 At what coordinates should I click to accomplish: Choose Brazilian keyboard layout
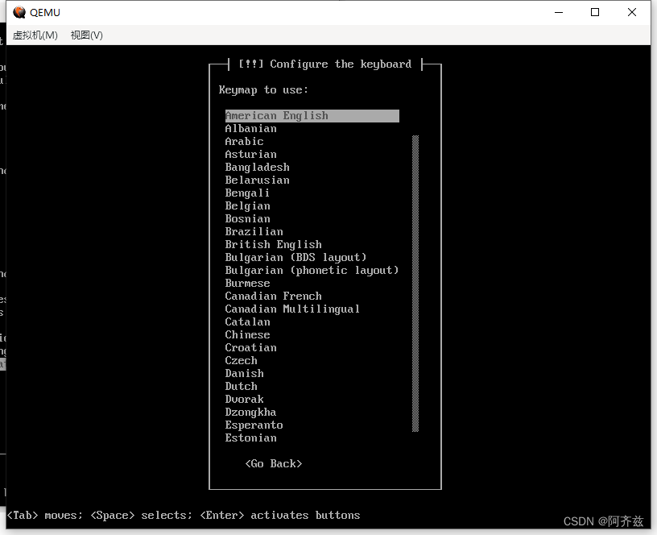pyautogui.click(x=254, y=231)
